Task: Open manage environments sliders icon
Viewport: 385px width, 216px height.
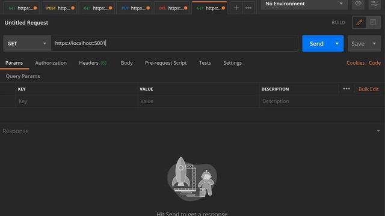Action: pos(374,4)
